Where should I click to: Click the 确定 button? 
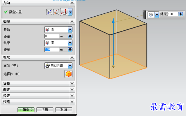(26, 110)
